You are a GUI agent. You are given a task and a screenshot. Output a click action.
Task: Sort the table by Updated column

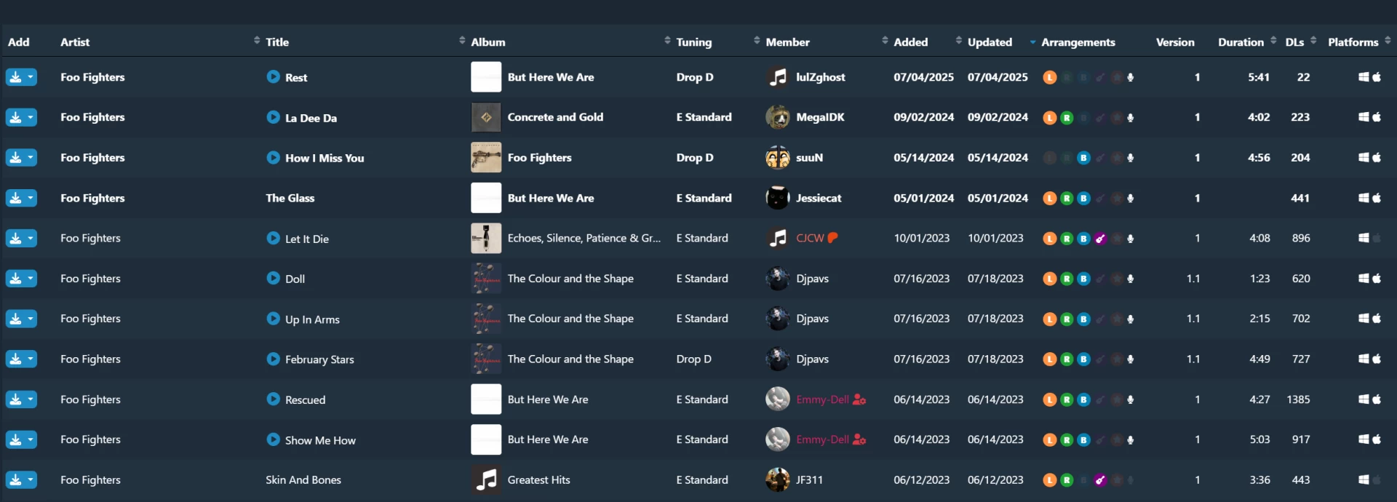pyautogui.click(x=990, y=42)
